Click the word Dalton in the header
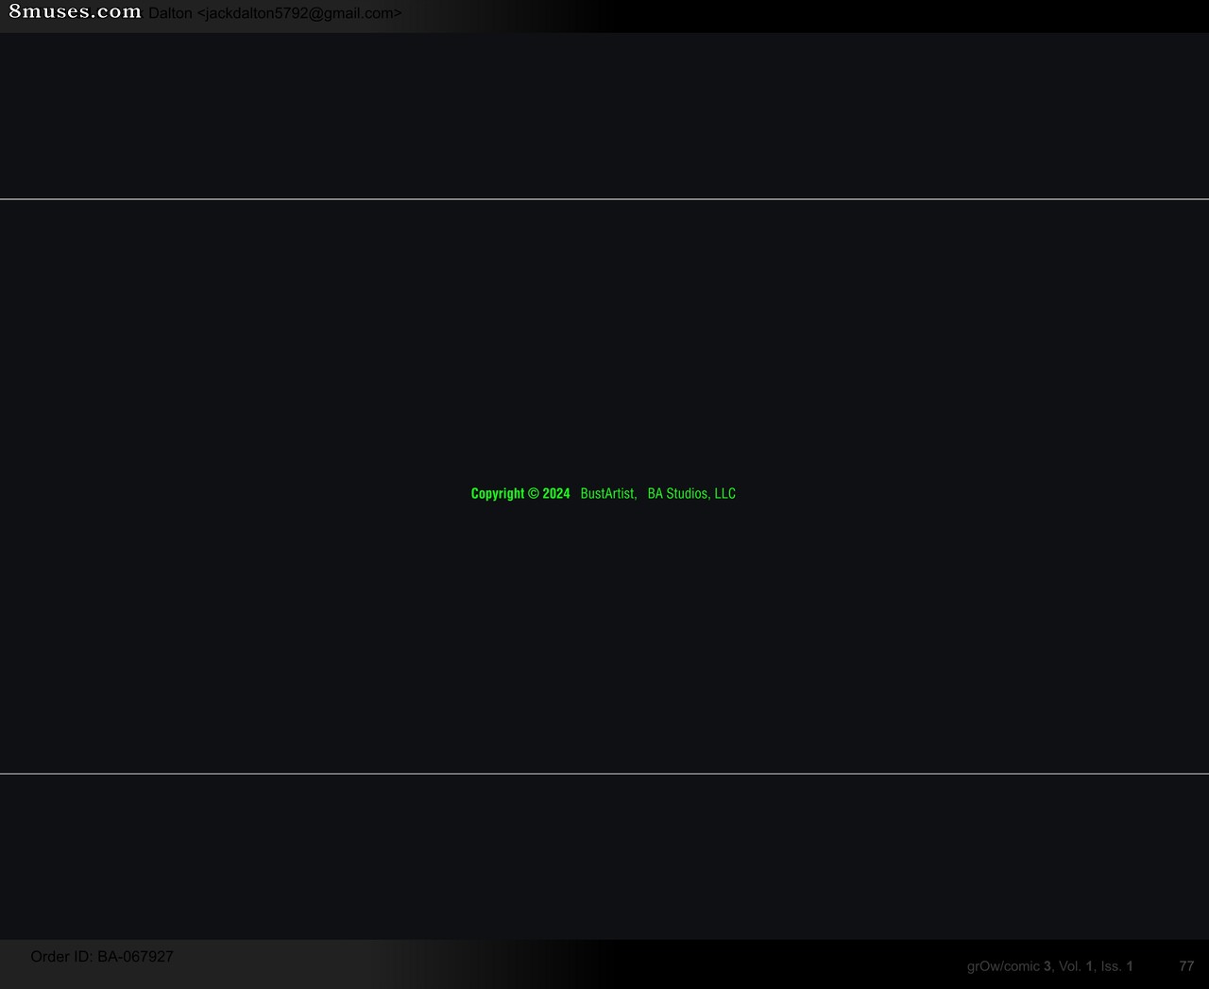 coord(170,13)
